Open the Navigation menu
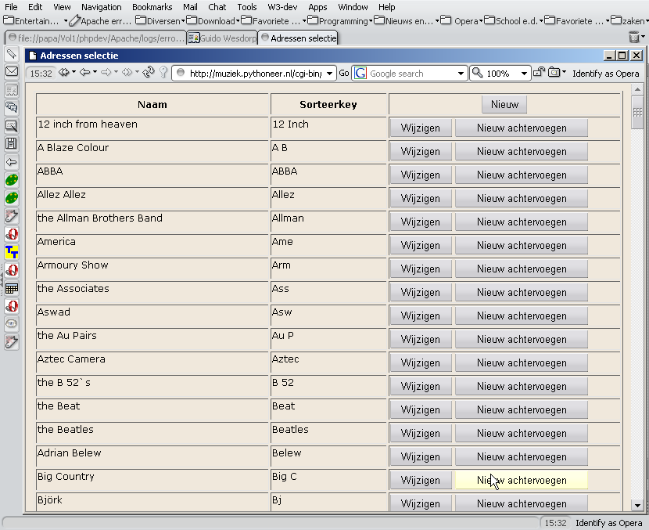The image size is (649, 530). (102, 7)
